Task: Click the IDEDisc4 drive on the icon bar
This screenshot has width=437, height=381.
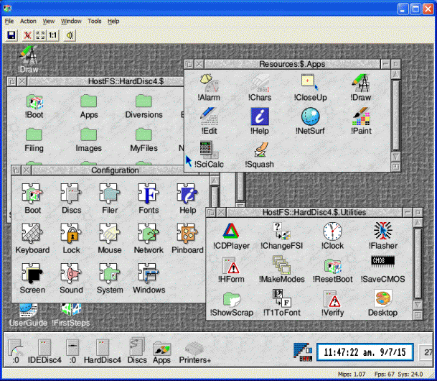Action: 44,351
